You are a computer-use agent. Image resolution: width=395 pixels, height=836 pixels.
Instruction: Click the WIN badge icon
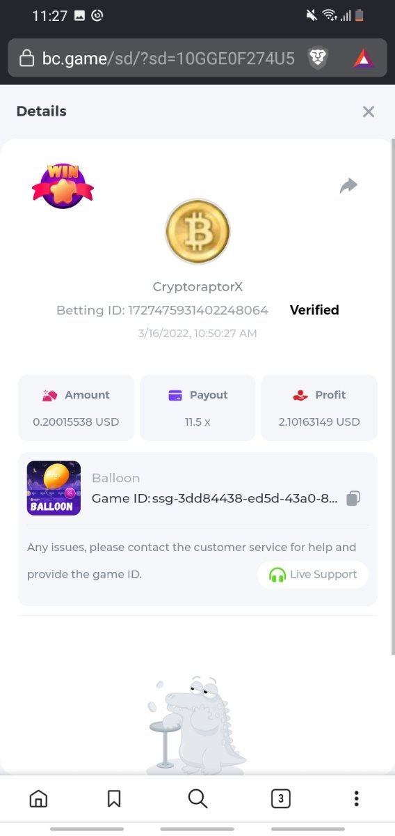[63, 185]
